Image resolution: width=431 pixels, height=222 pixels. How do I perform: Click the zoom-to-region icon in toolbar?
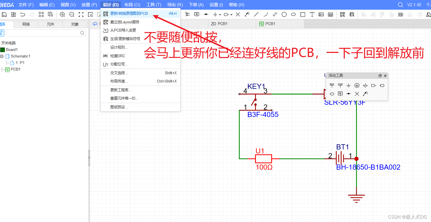pos(91,15)
